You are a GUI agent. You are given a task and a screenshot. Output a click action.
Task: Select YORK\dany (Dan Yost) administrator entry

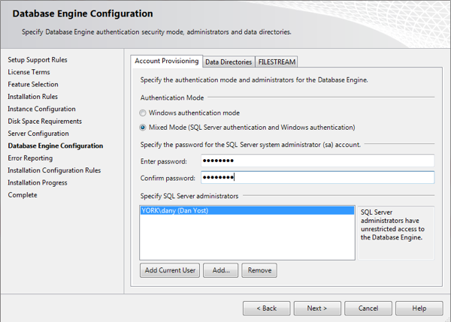[247, 211]
